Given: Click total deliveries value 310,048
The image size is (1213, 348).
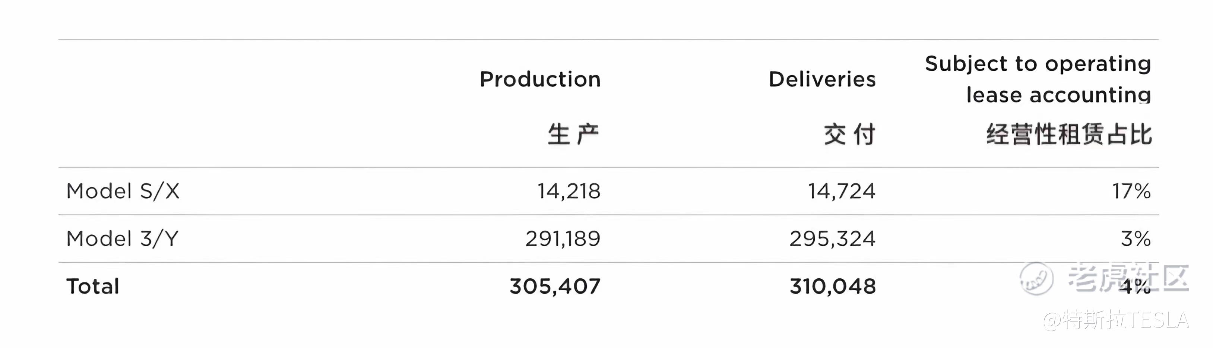Looking at the screenshot, I should (833, 286).
